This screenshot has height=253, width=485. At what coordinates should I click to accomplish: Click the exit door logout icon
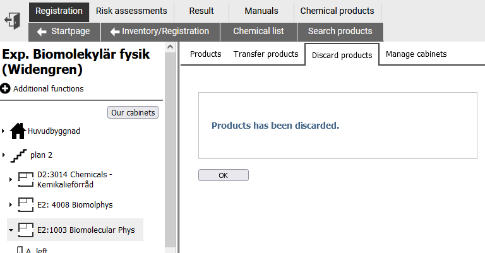[13, 21]
